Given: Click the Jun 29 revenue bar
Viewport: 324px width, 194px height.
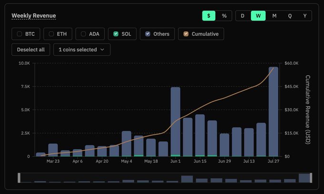Looking at the screenshot, I should 224,145.
